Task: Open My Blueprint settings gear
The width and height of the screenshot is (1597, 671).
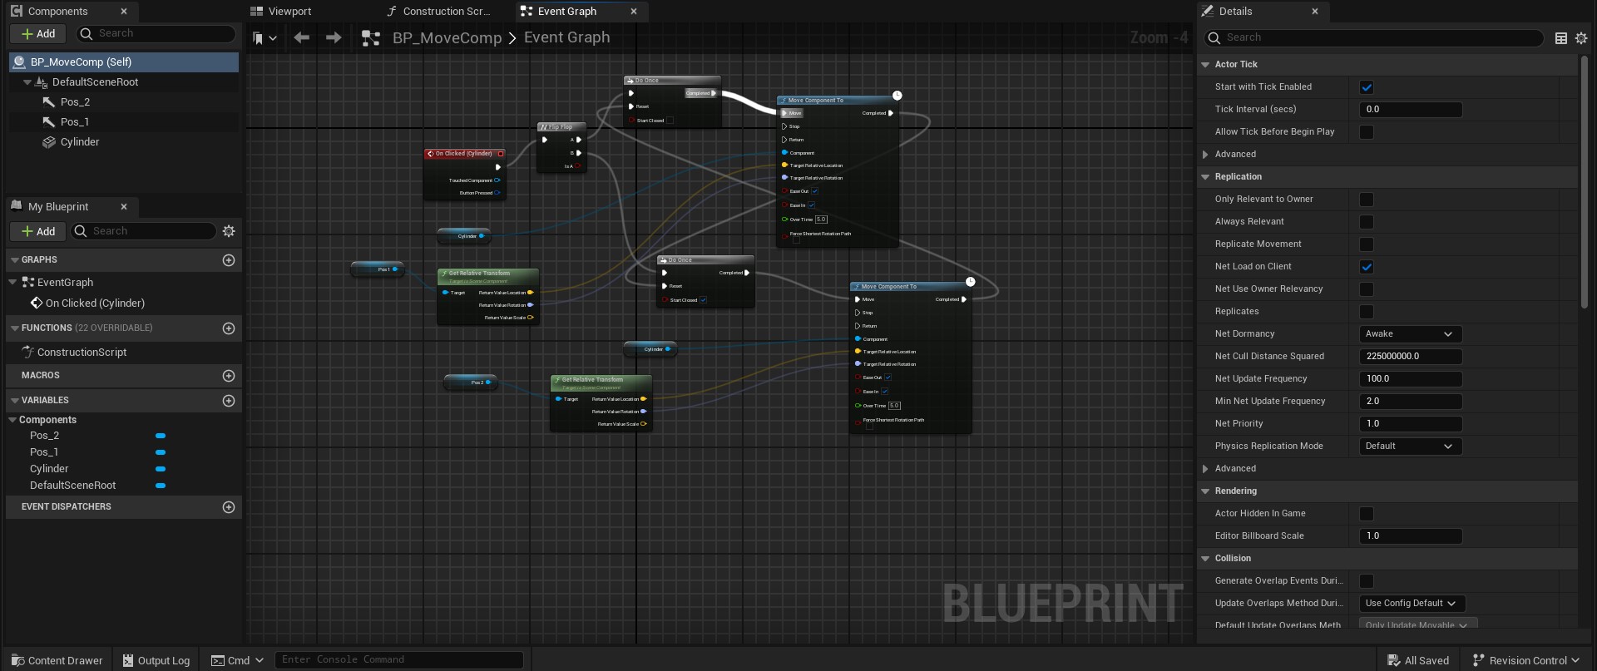Action: pyautogui.click(x=229, y=231)
